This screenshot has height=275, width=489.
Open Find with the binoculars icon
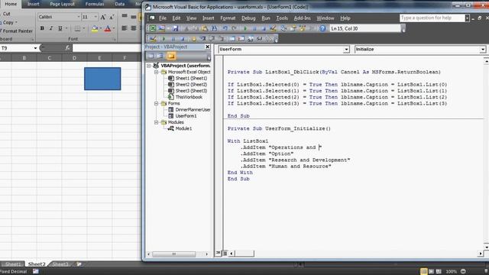tap(214, 28)
